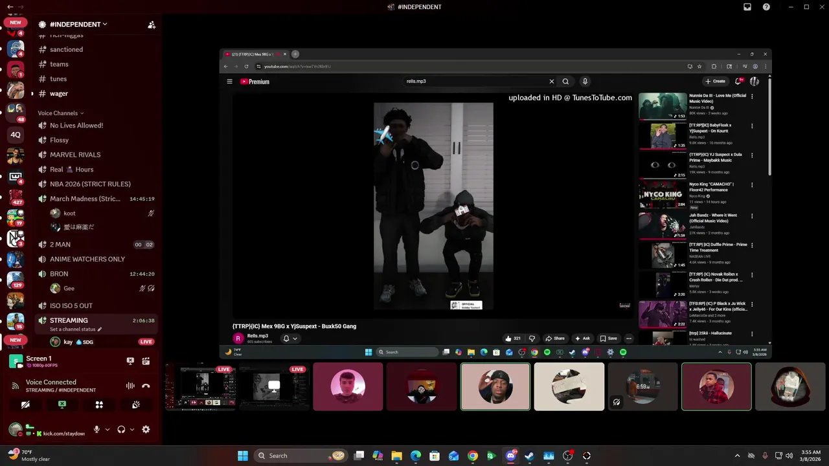Save the video to a playlist
The width and height of the screenshot is (829, 466).
coord(609,338)
